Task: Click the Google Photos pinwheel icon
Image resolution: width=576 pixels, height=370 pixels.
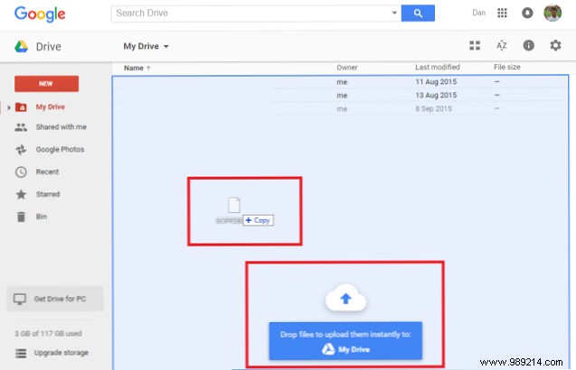Action: click(21, 150)
